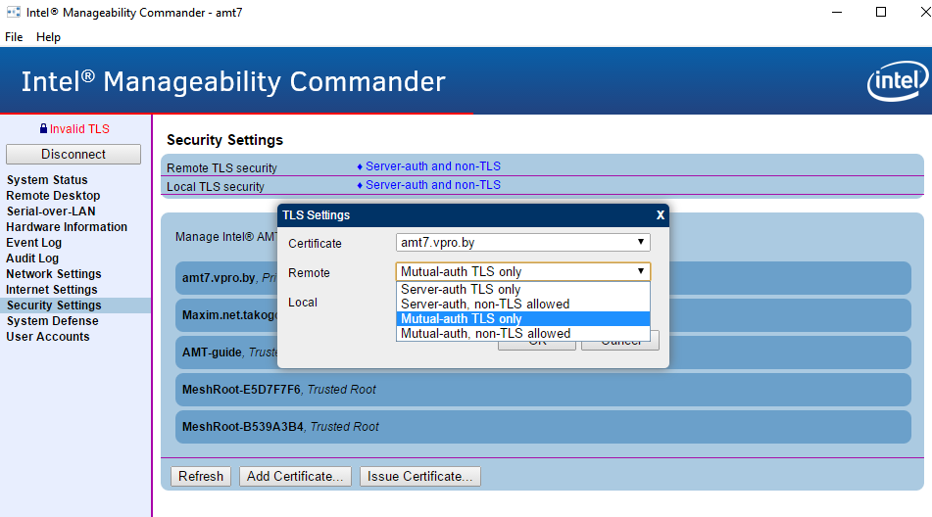Click Local TLS security value link
The height and width of the screenshot is (517, 932).
pyautogui.click(x=433, y=185)
